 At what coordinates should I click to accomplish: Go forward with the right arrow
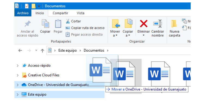pos(29,51)
